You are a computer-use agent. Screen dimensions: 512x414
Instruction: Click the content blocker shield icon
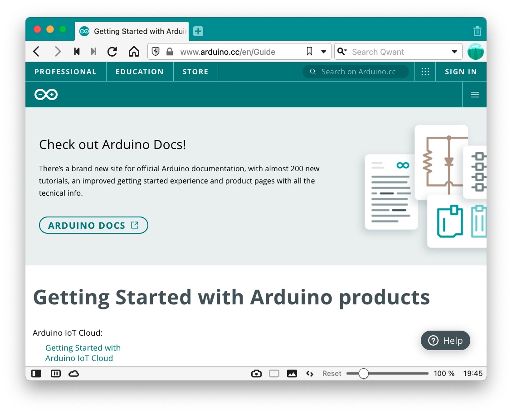point(156,52)
